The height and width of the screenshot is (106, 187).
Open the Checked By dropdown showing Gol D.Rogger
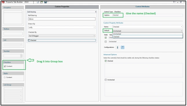tap(62, 36)
